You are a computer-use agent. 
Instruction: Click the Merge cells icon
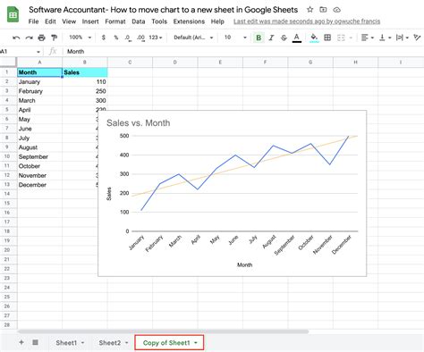[x=341, y=38]
